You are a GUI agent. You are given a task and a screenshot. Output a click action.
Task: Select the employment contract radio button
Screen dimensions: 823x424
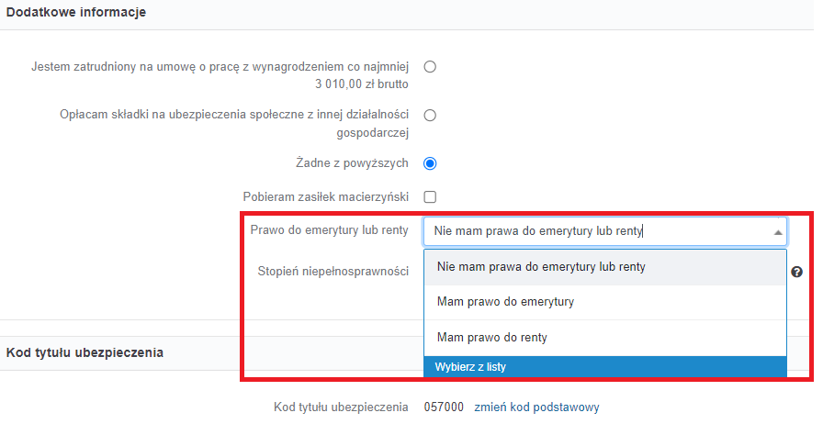pos(430,66)
